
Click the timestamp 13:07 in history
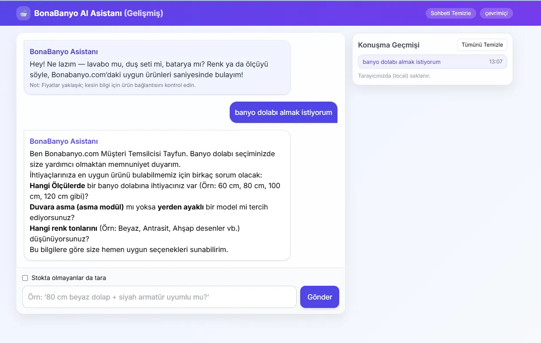tap(495, 62)
